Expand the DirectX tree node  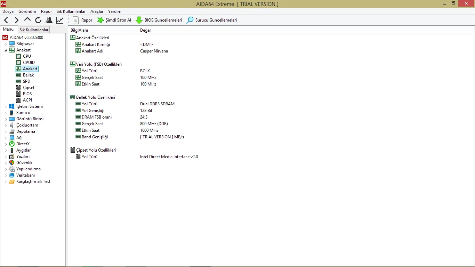(6, 144)
